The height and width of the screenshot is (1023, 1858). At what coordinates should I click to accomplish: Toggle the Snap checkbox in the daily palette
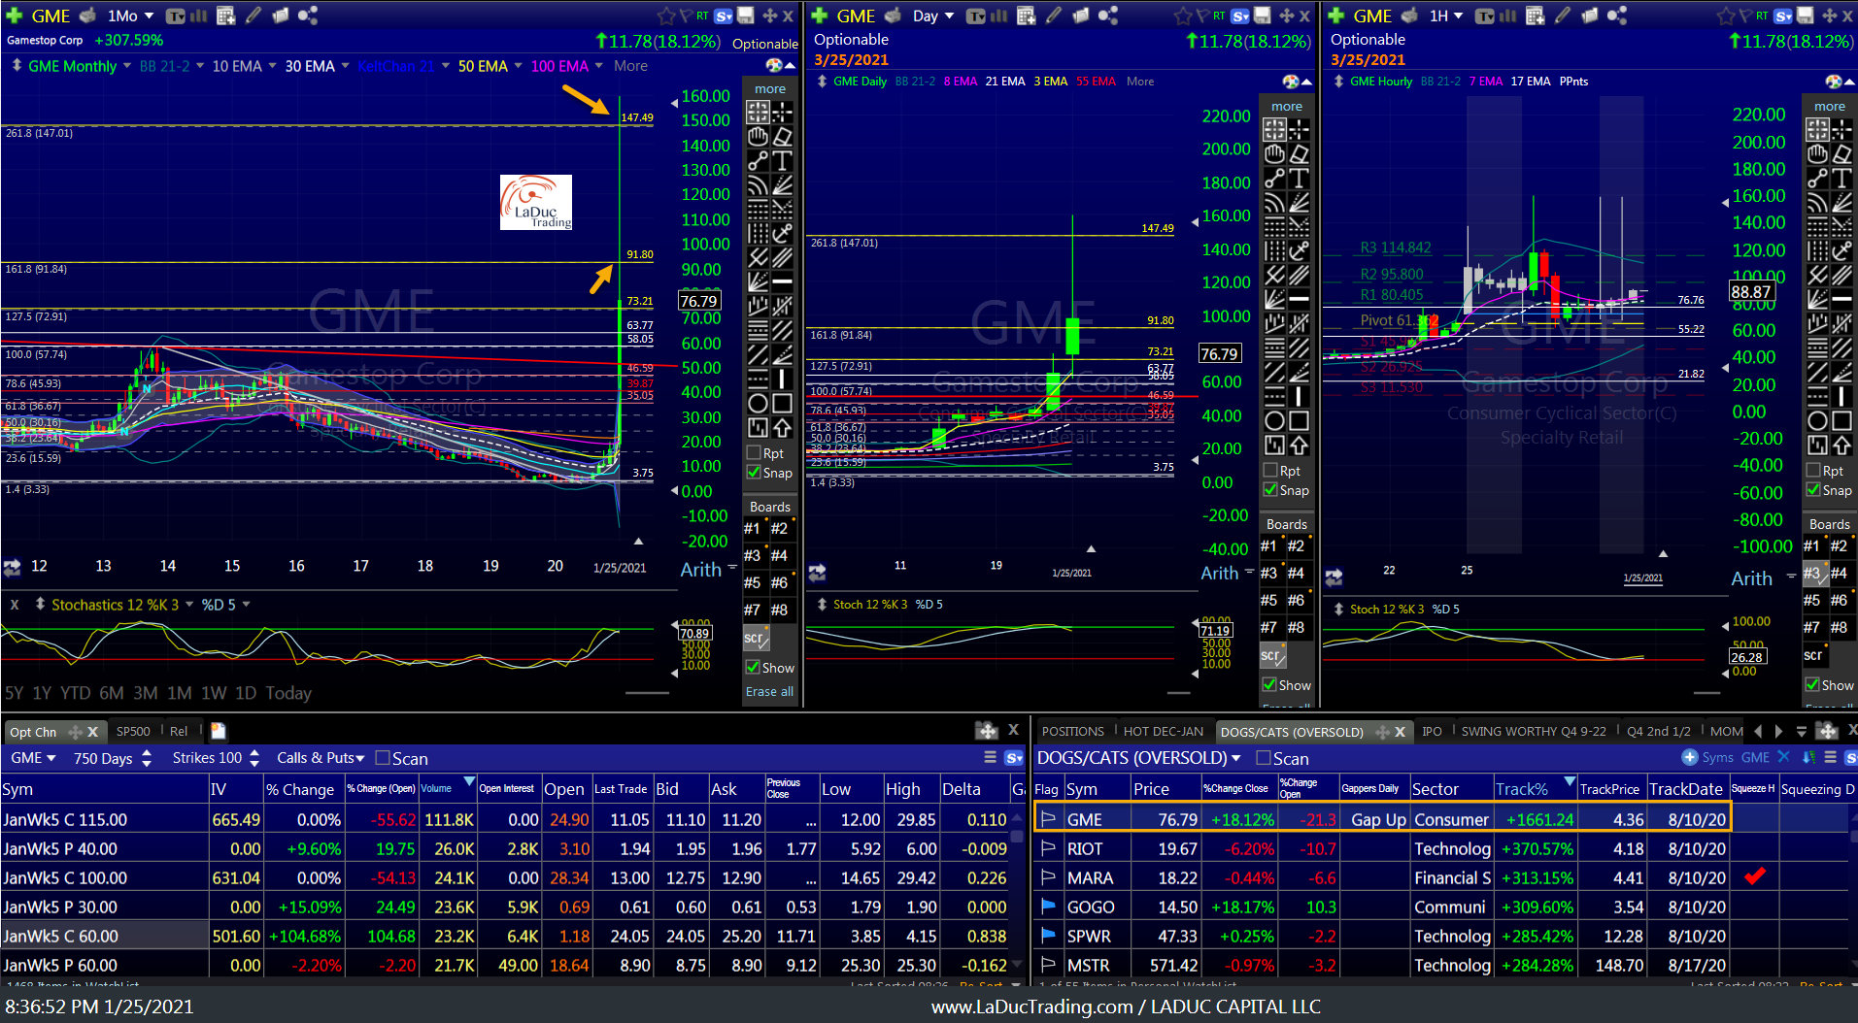tap(1270, 490)
